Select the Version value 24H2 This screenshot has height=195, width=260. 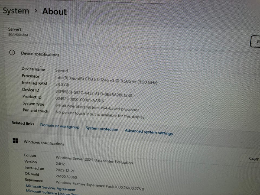pos(60,164)
